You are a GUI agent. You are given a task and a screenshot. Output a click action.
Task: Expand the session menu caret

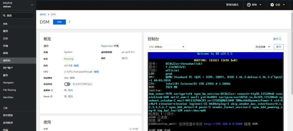284,5
